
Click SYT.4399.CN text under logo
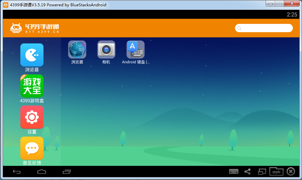tap(42, 32)
